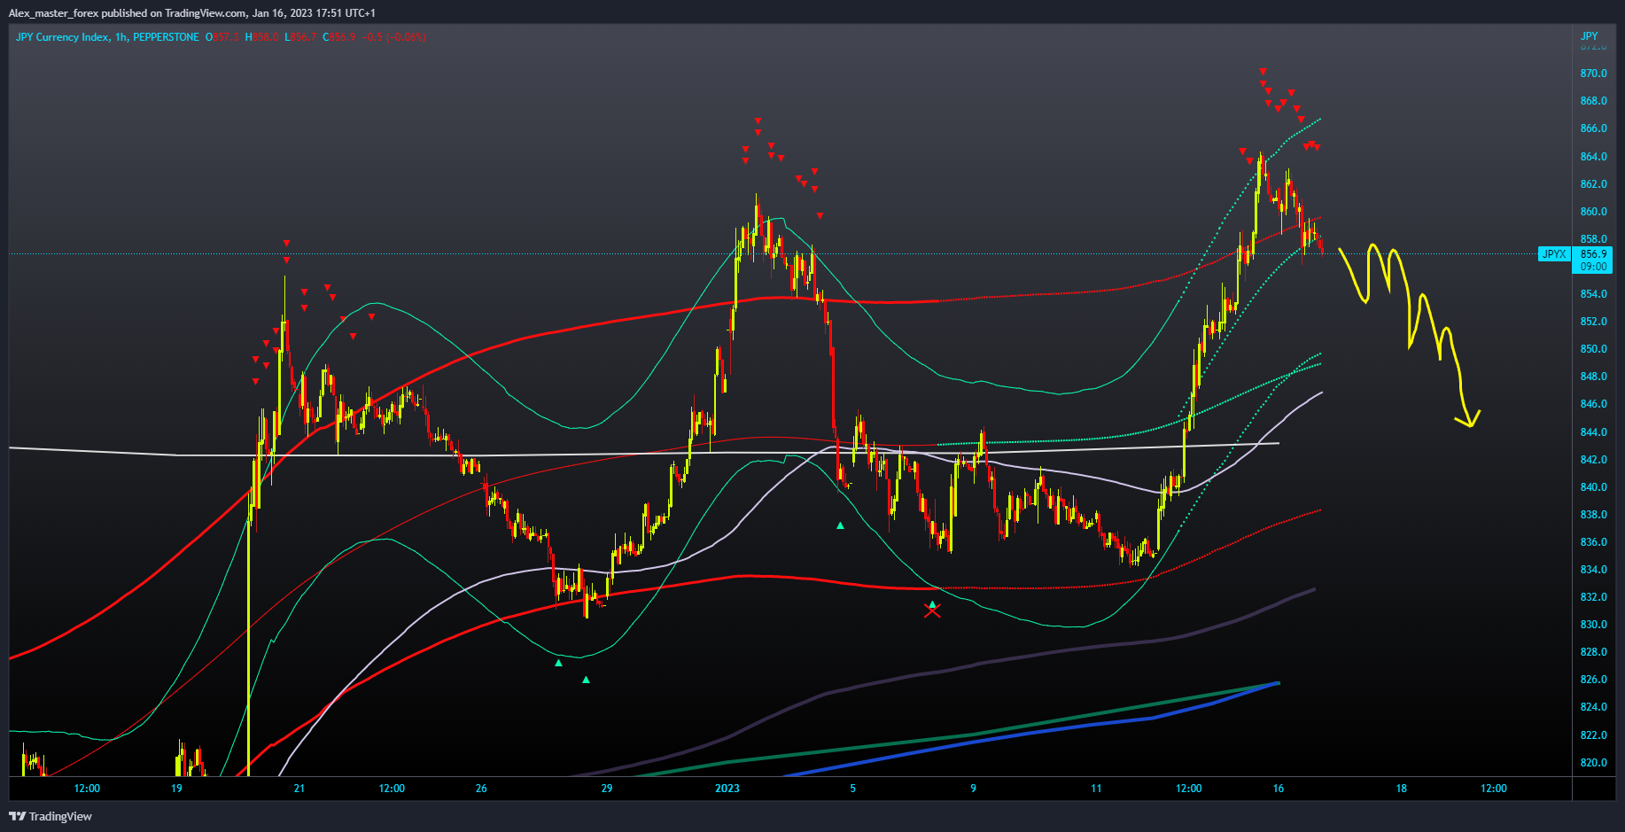This screenshot has width=1625, height=832.
Task: Click the 840.0 price axis label
Action: (1593, 487)
